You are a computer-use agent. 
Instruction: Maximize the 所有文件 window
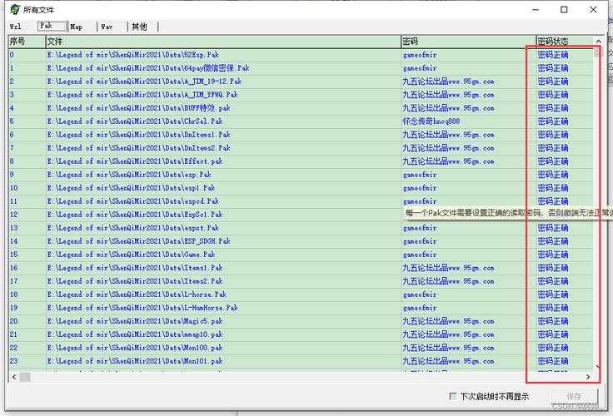(564, 9)
